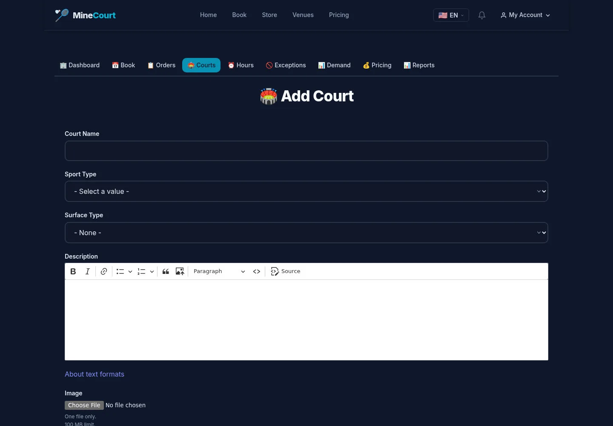The image size is (613, 426).
Task: Open the notifications bell
Action: pyautogui.click(x=482, y=15)
